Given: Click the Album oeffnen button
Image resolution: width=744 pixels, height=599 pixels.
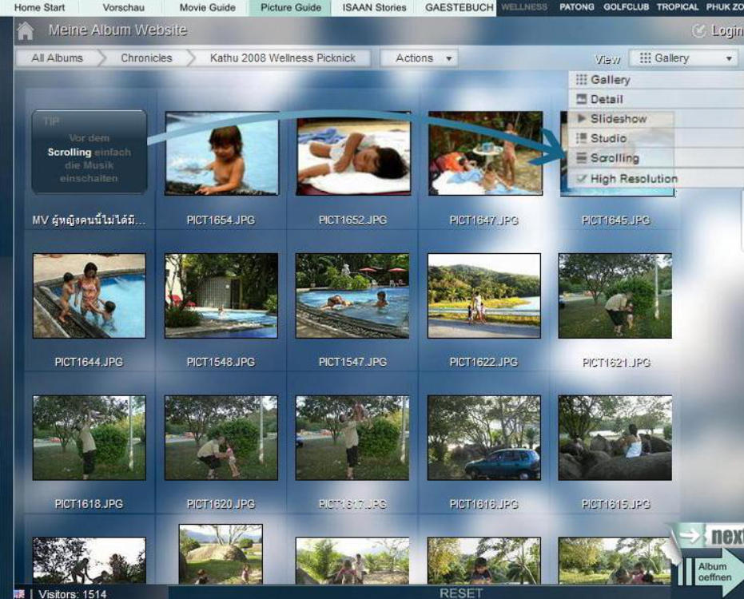Looking at the screenshot, I should (x=713, y=572).
